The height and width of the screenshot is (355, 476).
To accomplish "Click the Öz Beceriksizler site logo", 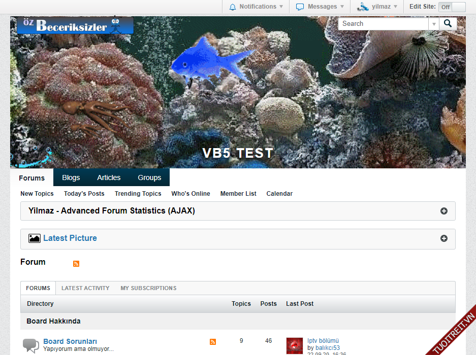I will point(75,26).
